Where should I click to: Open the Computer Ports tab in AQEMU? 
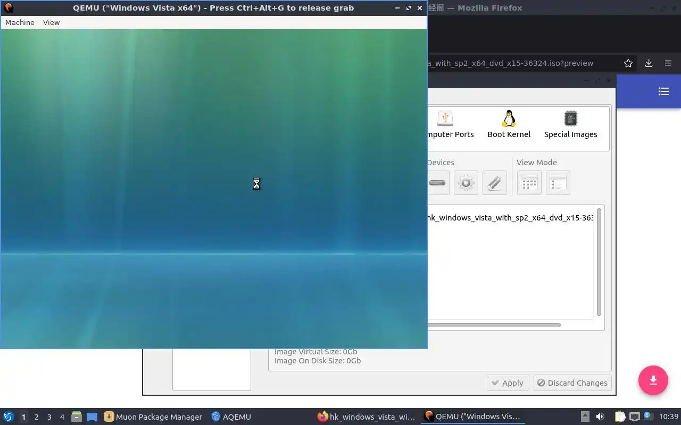coord(450,125)
